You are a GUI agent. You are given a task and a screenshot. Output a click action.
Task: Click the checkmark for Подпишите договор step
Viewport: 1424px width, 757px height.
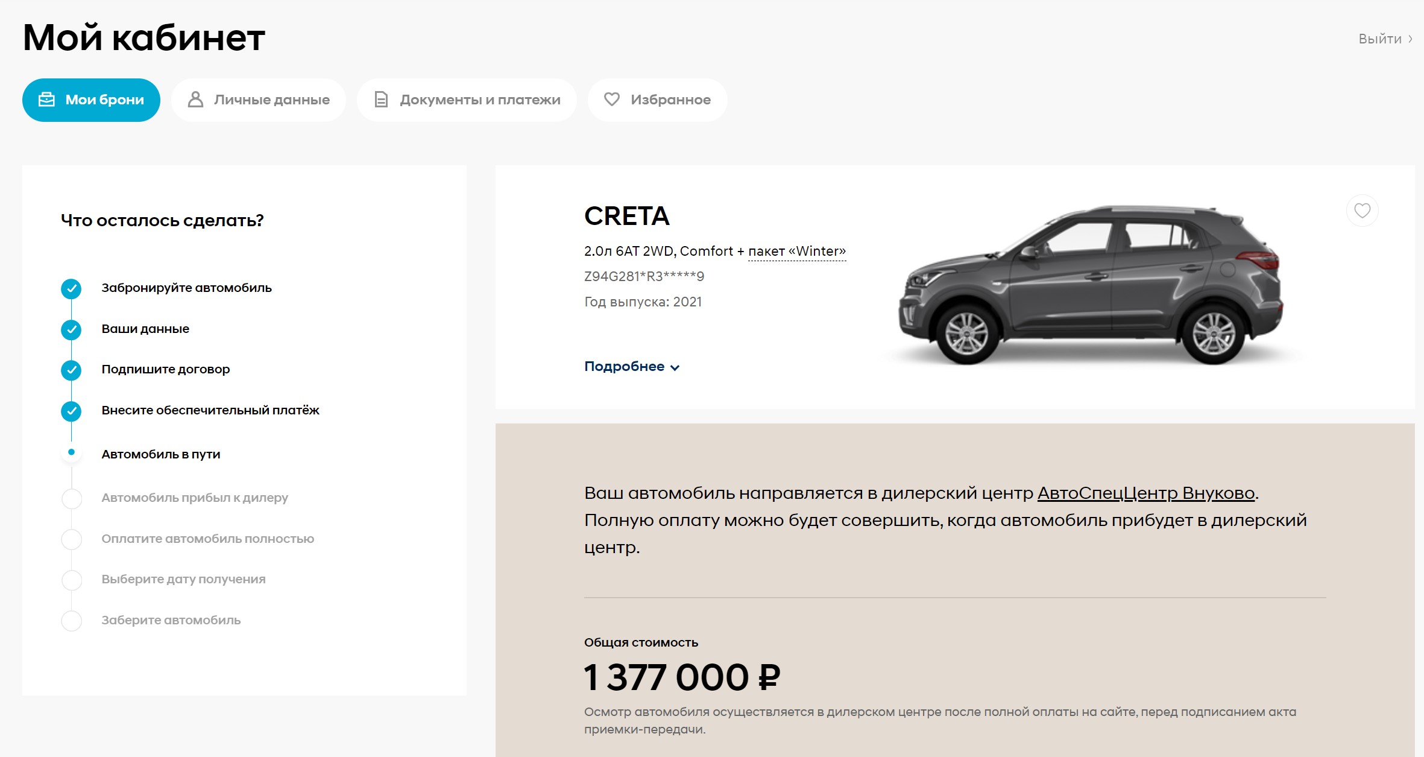tap(71, 370)
